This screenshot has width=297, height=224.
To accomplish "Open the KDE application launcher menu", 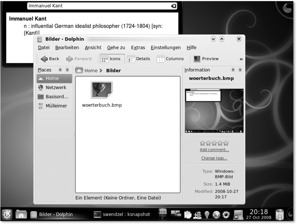I will [x=7, y=215].
